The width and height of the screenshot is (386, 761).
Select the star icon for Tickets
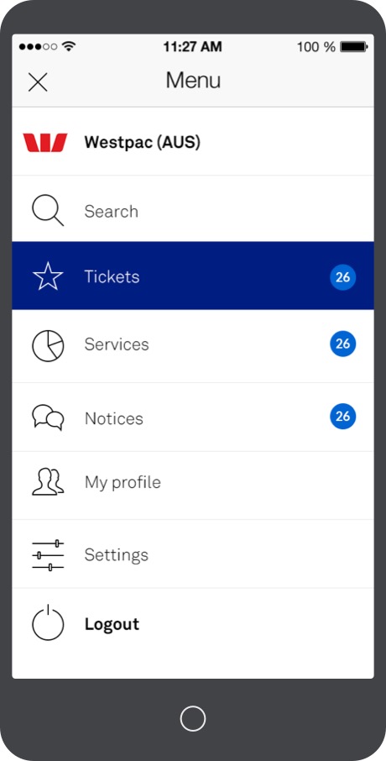tap(48, 276)
